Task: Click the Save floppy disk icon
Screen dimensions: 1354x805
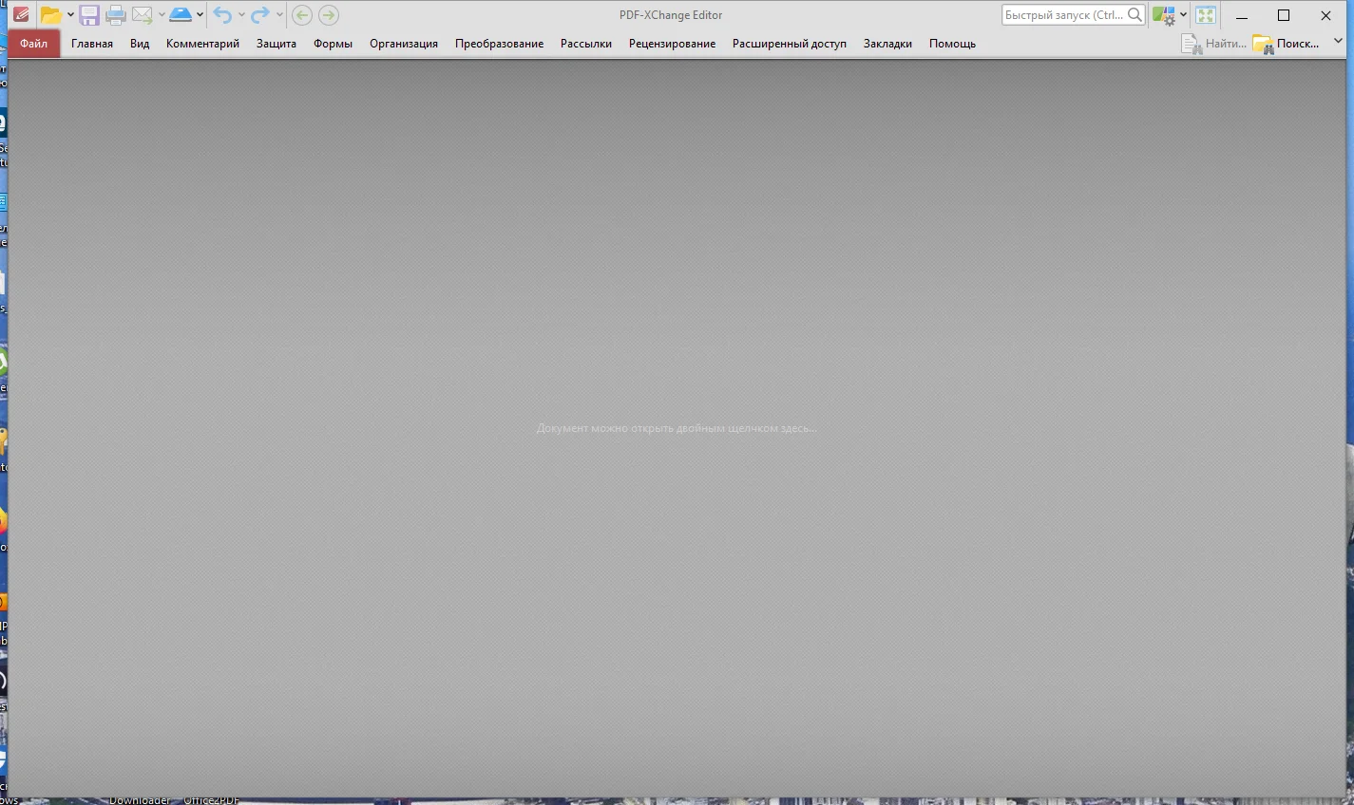Action: 89,15
